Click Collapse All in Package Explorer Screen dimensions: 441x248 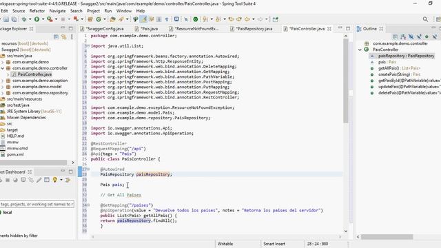tap(56, 37)
